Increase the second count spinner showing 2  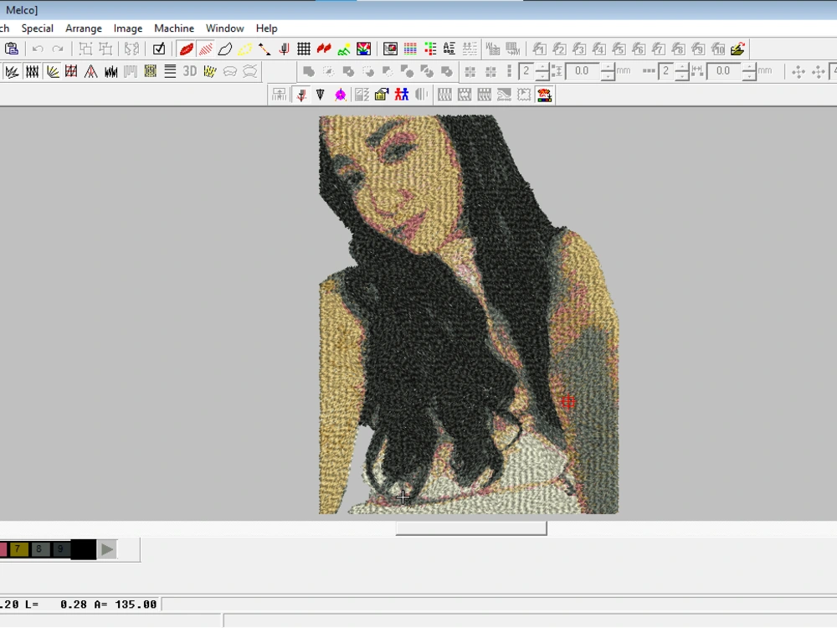[682, 67]
